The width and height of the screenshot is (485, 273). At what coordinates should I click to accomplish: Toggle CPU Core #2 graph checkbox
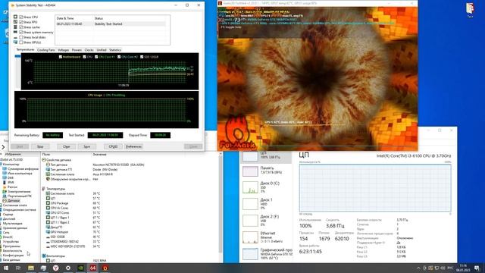(119, 57)
